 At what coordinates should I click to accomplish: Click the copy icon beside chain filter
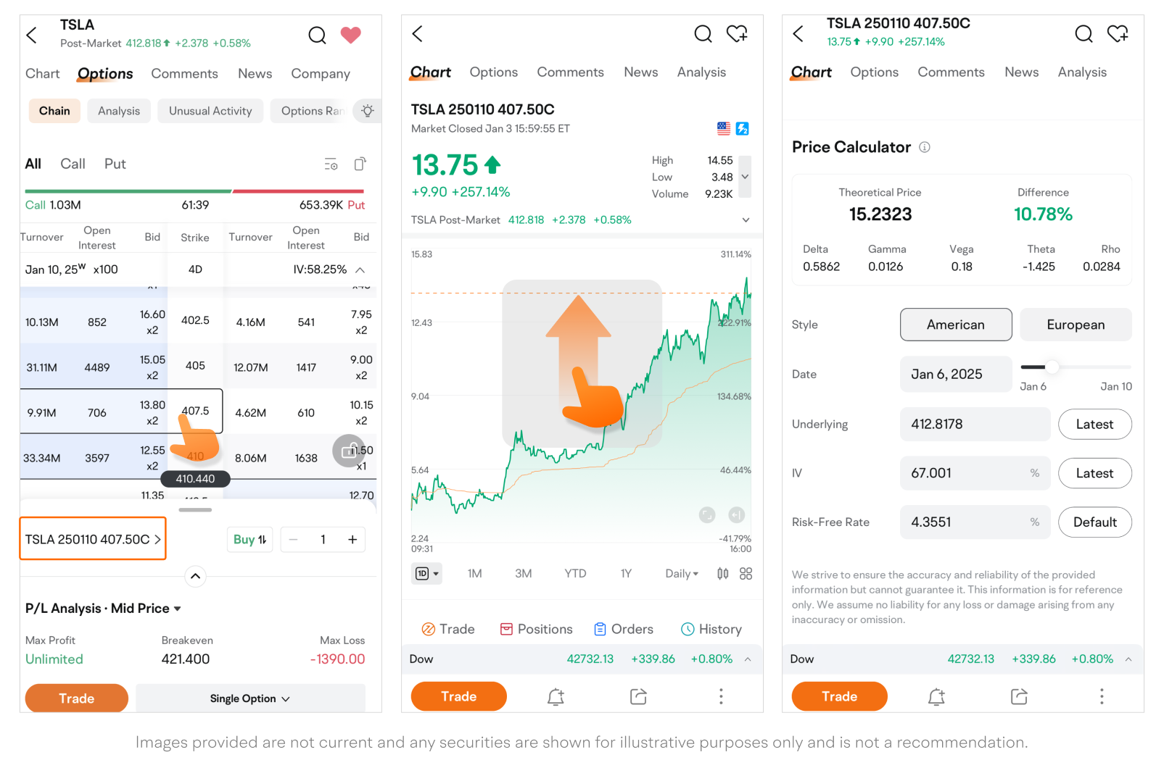point(360,164)
